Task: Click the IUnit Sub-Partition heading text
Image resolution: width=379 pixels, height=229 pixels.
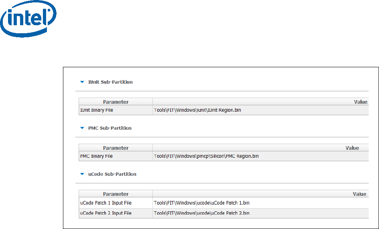Action: pyautogui.click(x=110, y=82)
